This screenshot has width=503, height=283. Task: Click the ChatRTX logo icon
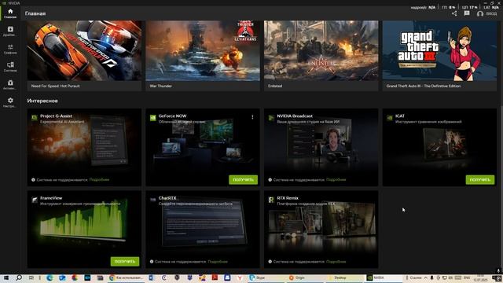point(153,200)
